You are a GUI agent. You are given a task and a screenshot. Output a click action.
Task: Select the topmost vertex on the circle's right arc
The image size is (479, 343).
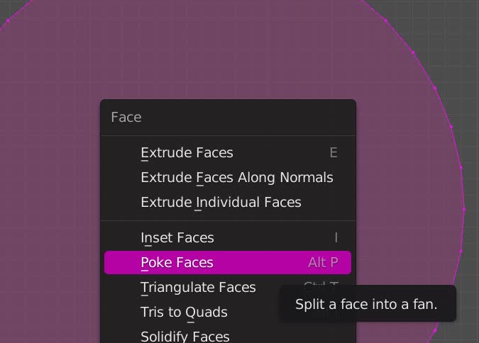386,21
